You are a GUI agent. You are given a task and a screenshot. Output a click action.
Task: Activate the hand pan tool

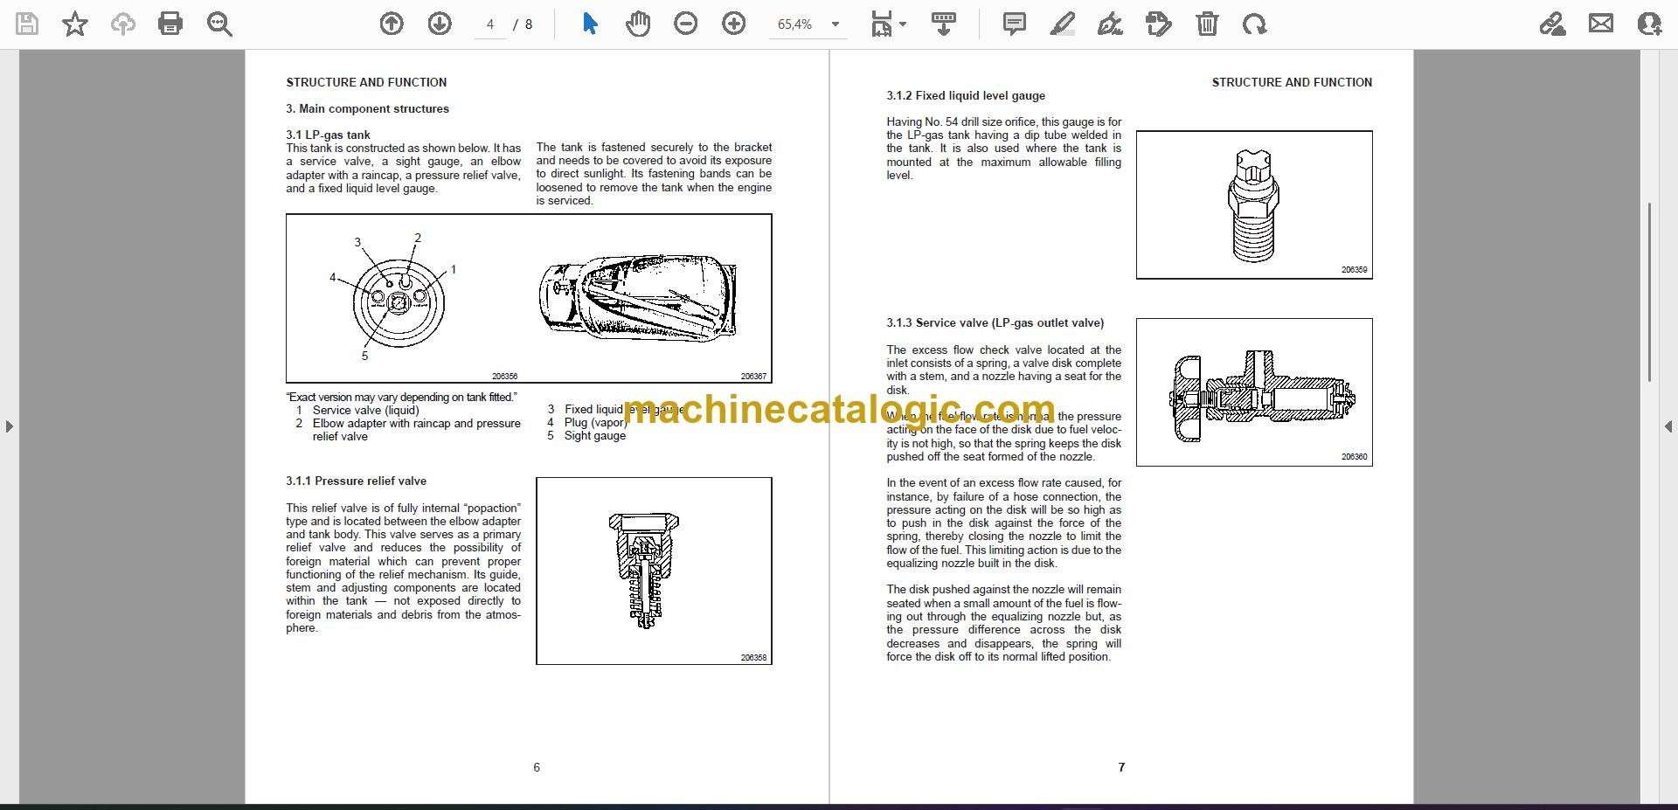pos(638,24)
